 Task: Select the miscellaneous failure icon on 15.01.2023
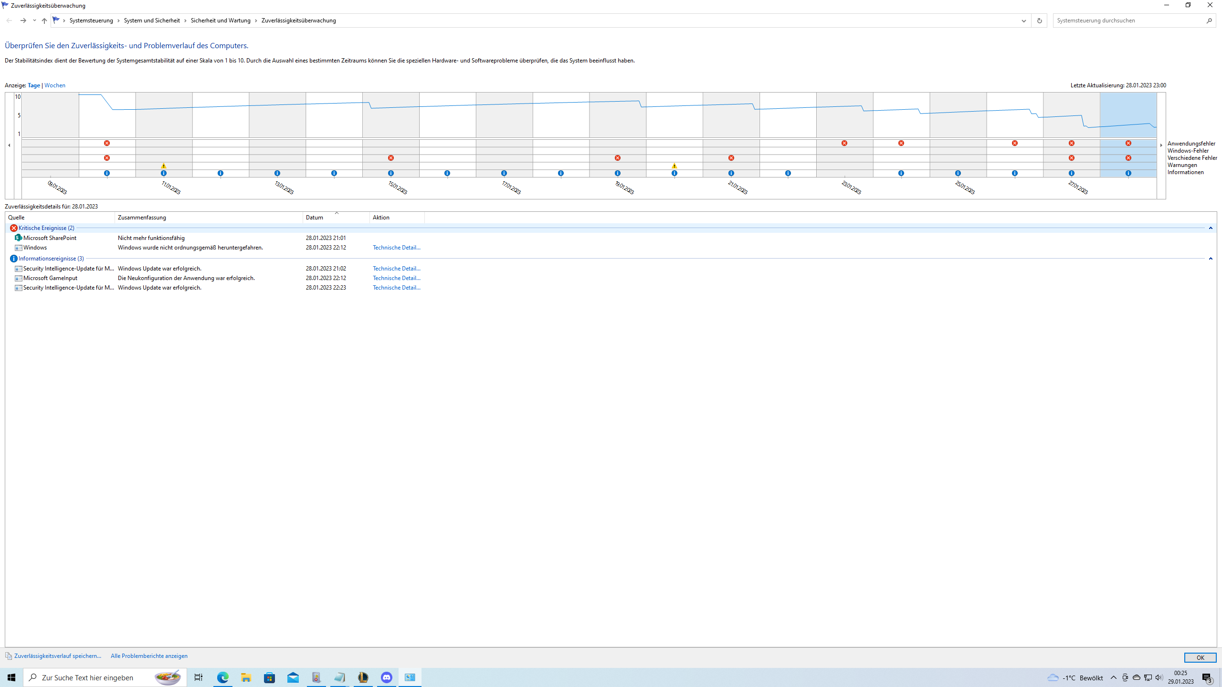click(391, 158)
